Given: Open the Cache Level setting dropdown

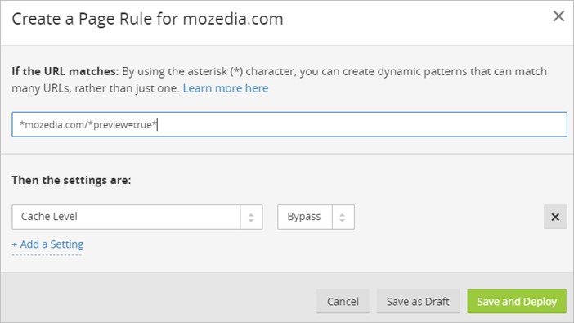Looking at the screenshot, I should click(137, 217).
